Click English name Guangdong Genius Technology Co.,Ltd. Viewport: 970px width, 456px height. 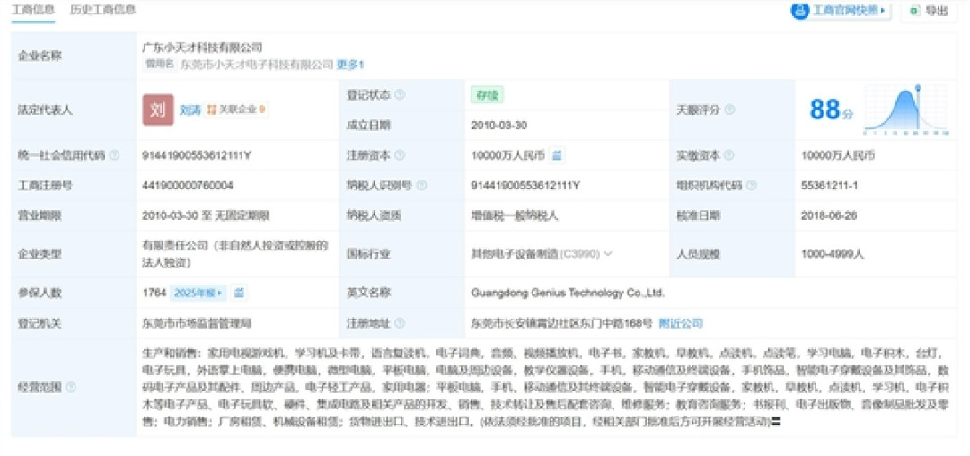pos(568,293)
